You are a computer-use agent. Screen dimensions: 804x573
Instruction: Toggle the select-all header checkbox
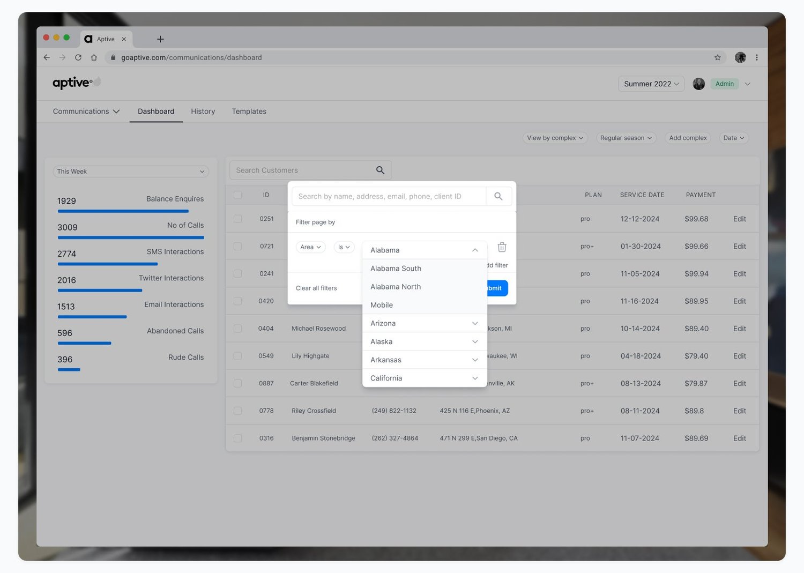click(238, 195)
